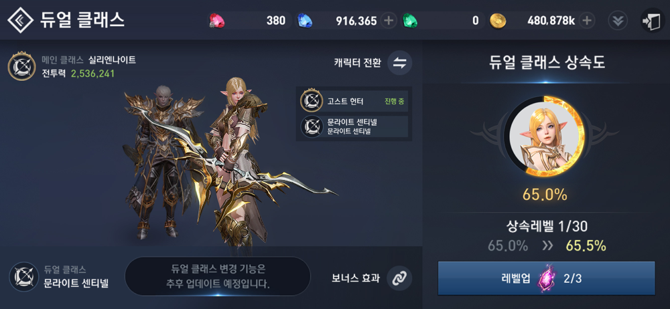
Task: Tap the 메인 클래스 bow emblem icon
Action: [x=22, y=66]
